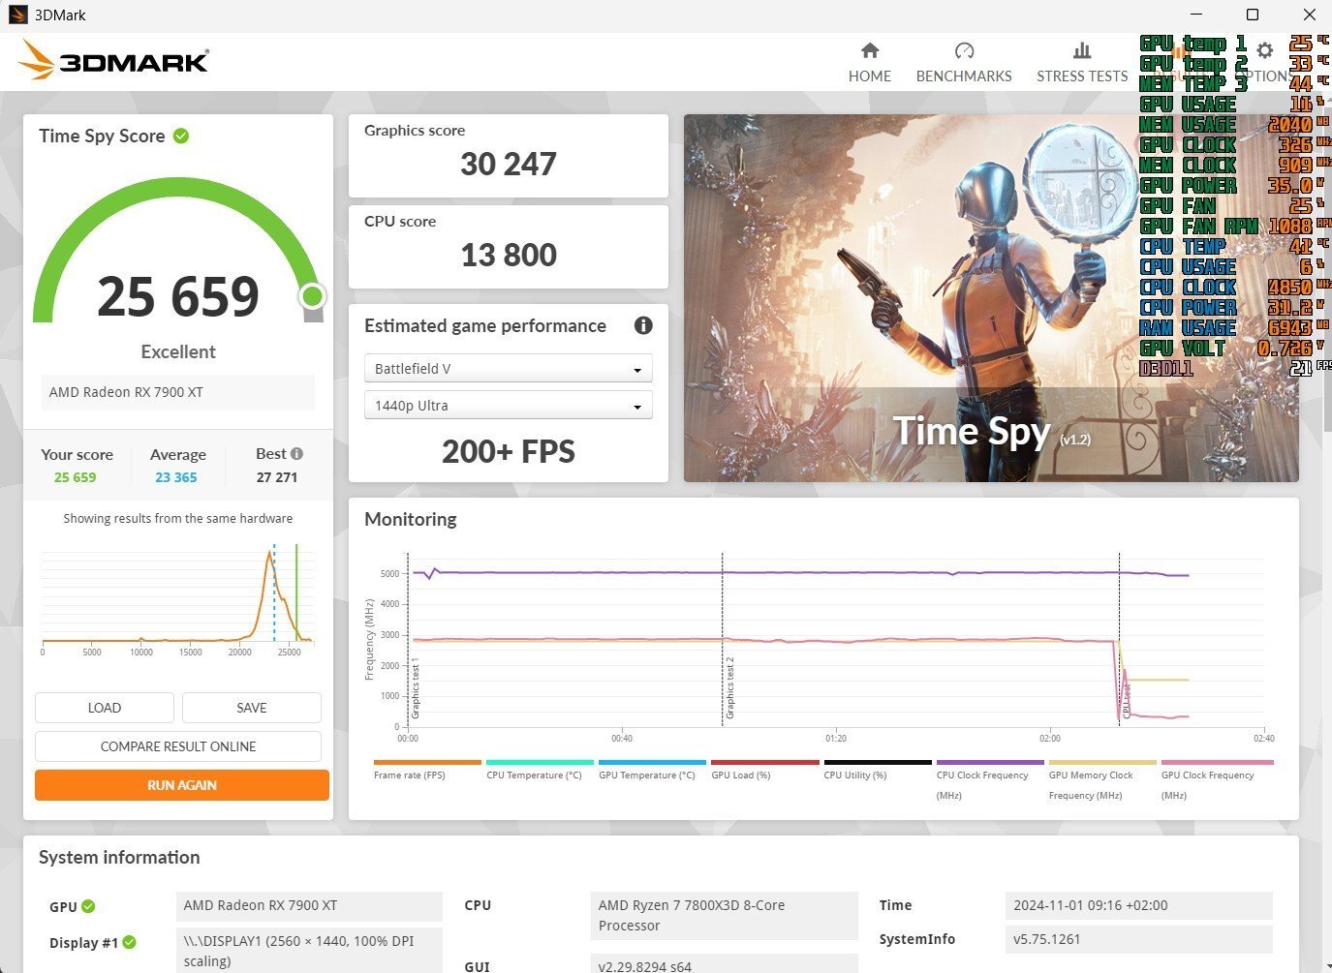Click the AMD Ryzen 7 7800X3D CPU field
The height and width of the screenshot is (973, 1332).
(724, 915)
